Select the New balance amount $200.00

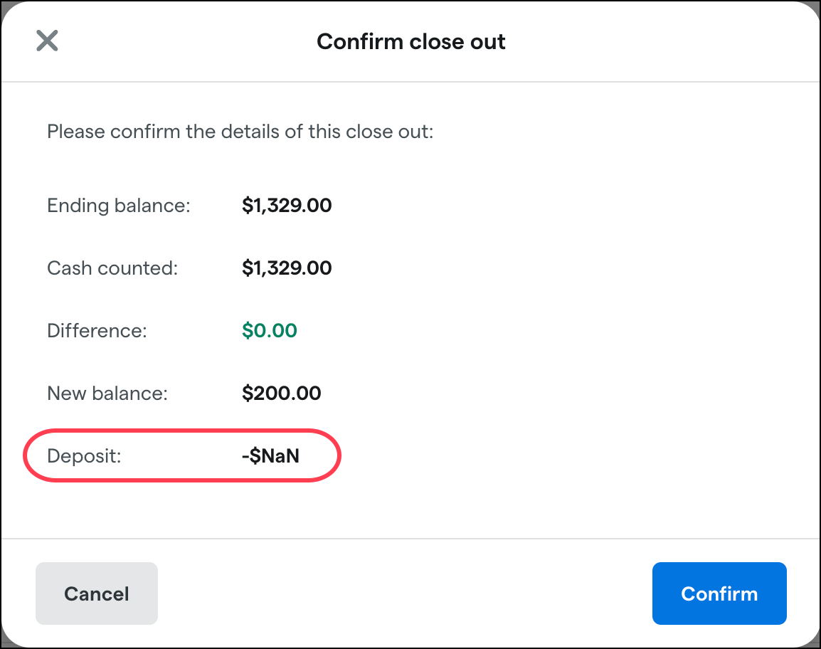[x=281, y=393]
